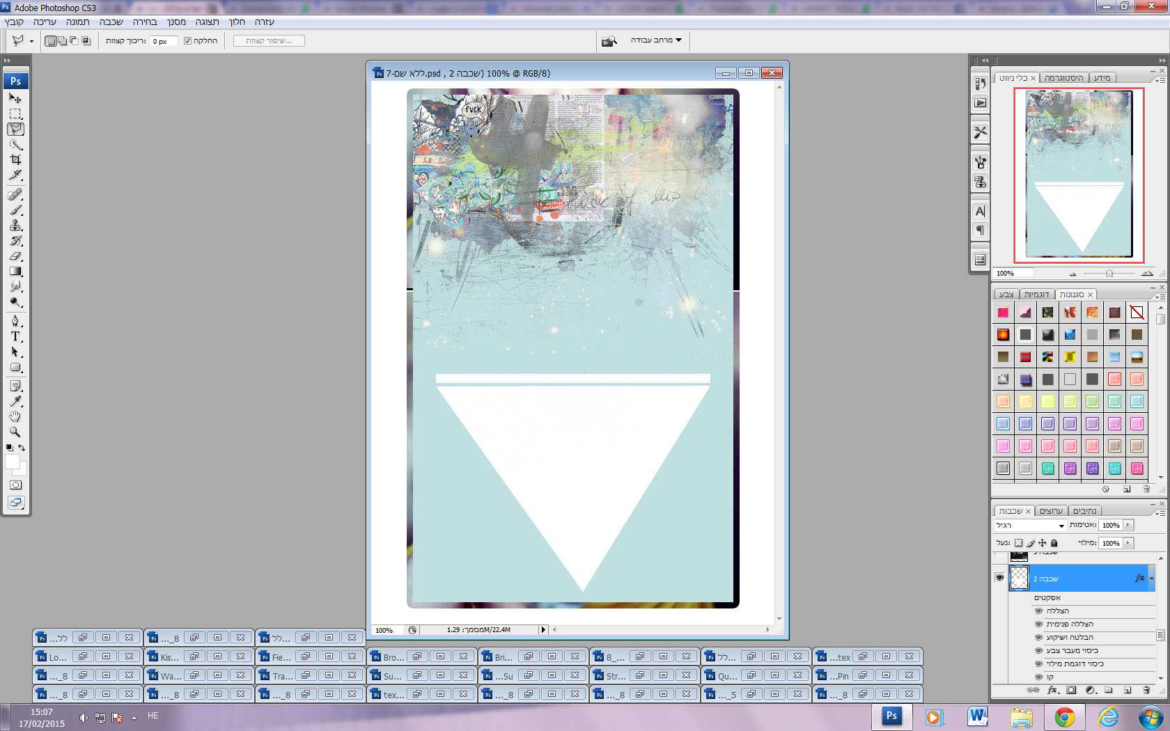1170x731 pixels.
Task: Hide layer שכבה 2 with eye icon
Action: pyautogui.click(x=999, y=578)
